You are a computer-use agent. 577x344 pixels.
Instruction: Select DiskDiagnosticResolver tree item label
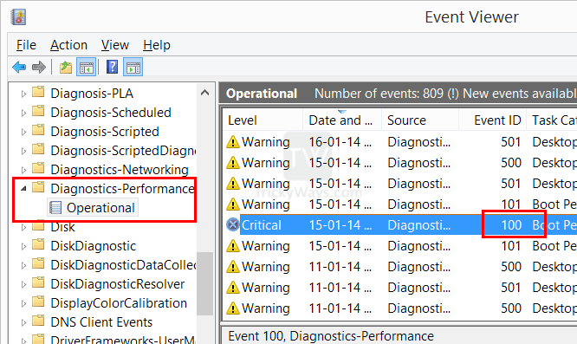pos(117,284)
